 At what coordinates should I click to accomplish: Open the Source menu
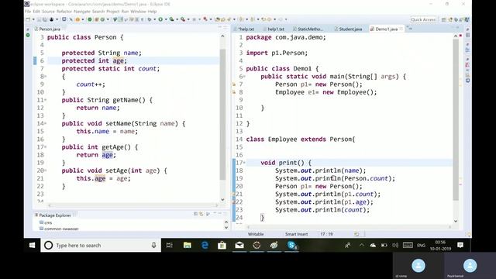point(48,12)
